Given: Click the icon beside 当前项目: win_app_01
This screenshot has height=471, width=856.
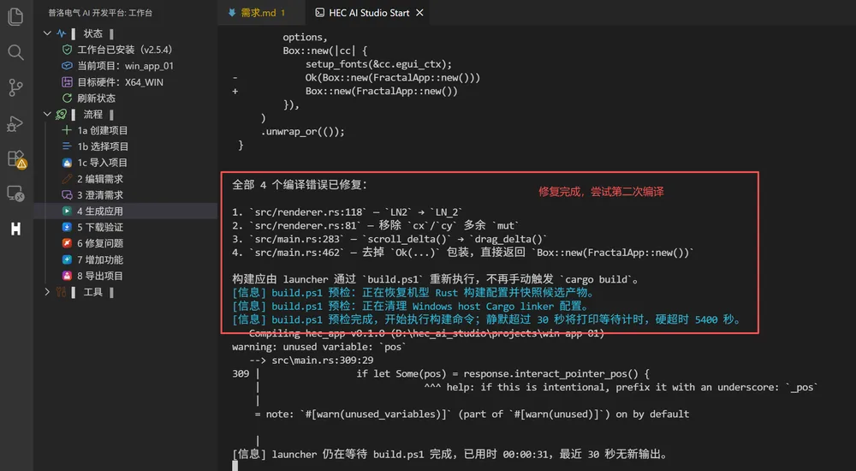Looking at the screenshot, I should click(67, 66).
